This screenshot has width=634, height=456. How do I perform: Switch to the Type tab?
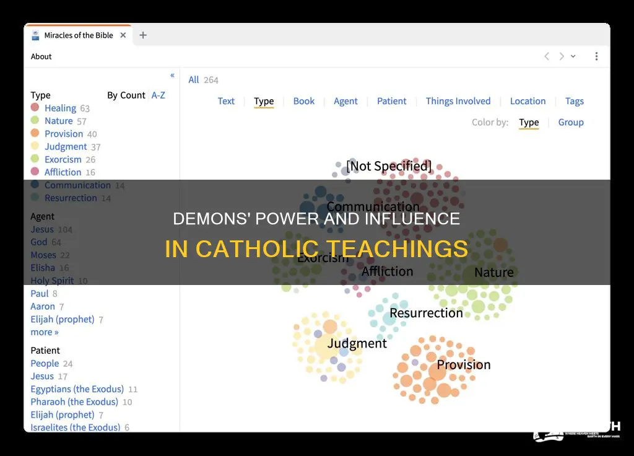coord(264,101)
